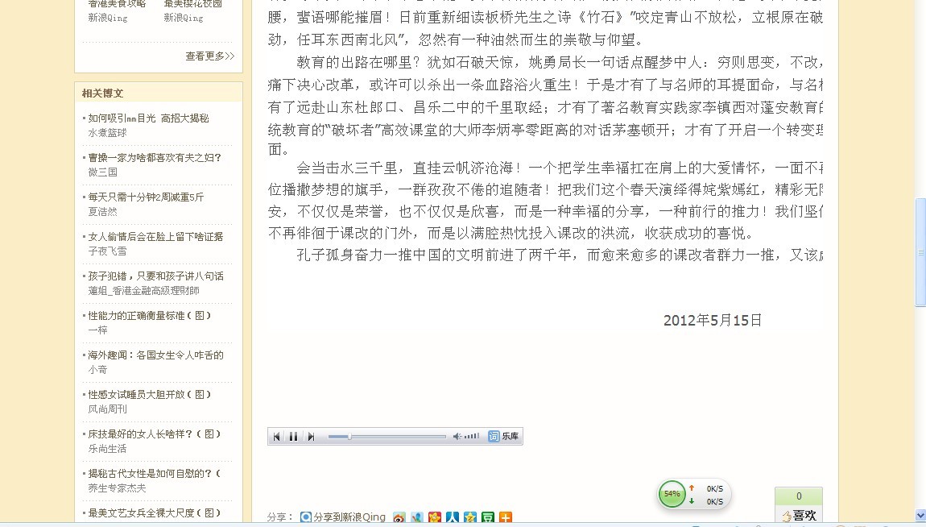Click 分享到新浪Qing share link

tap(343, 517)
